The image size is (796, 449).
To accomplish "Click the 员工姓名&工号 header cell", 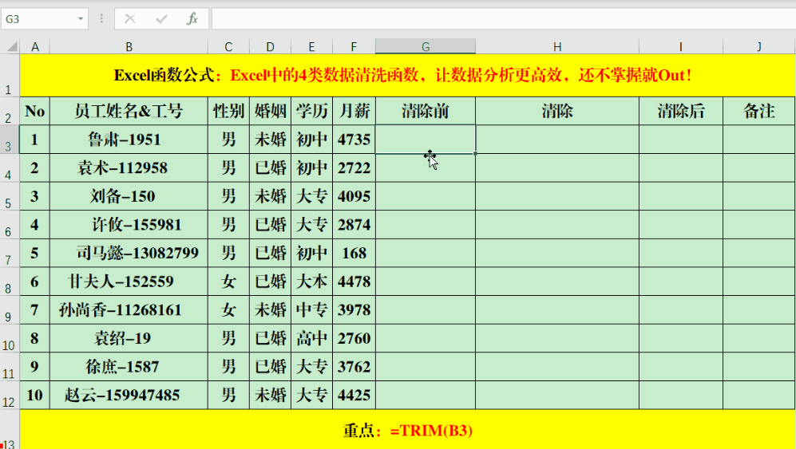I will tap(129, 111).
